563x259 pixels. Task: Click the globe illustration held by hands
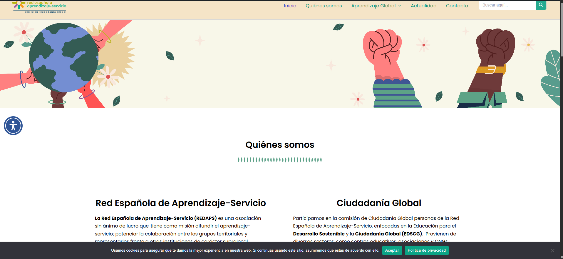pyautogui.click(x=63, y=58)
